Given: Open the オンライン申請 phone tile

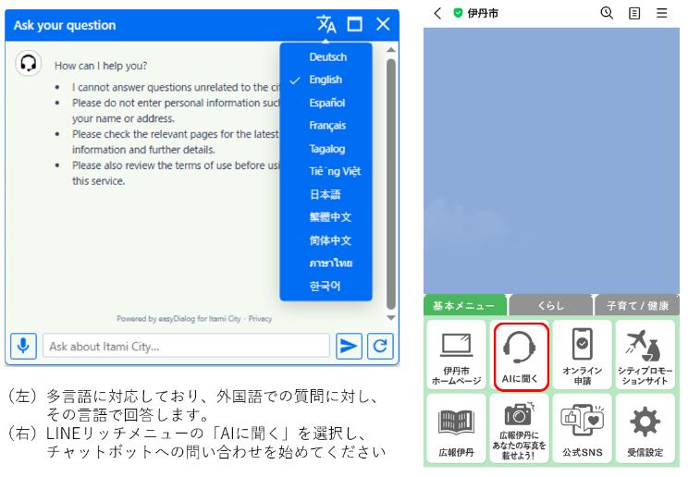Looking at the screenshot, I should [583, 355].
